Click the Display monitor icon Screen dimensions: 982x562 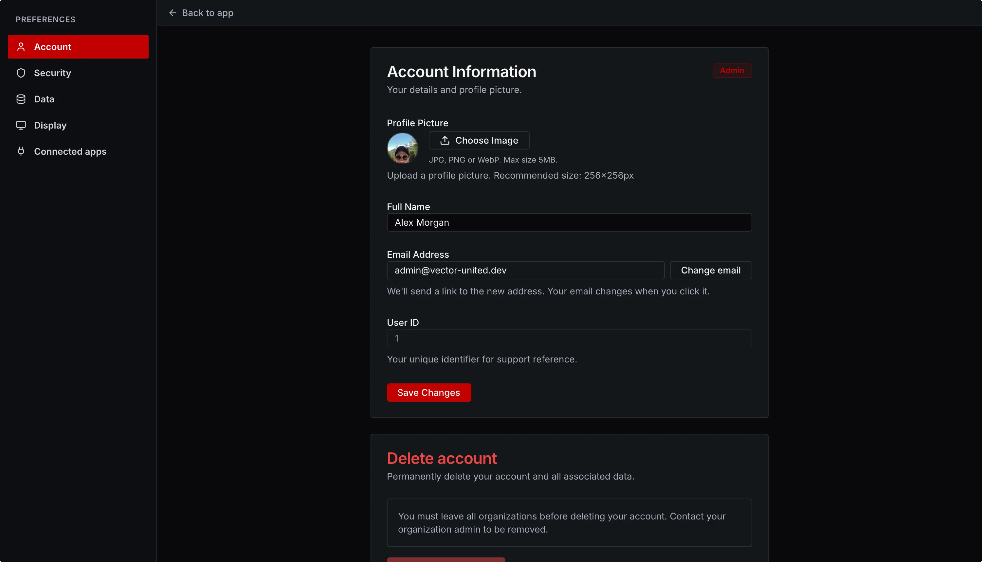click(21, 125)
